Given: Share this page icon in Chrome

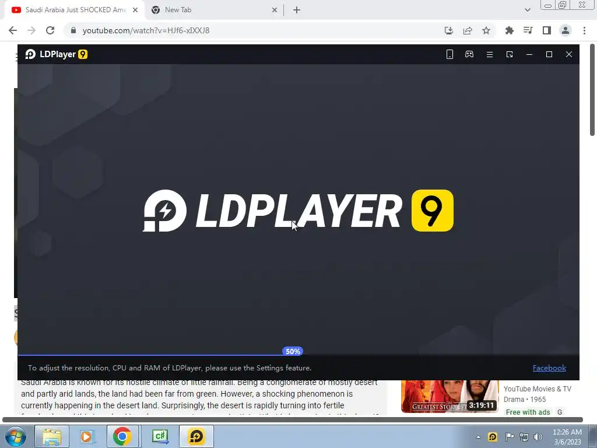Looking at the screenshot, I should tap(468, 30).
